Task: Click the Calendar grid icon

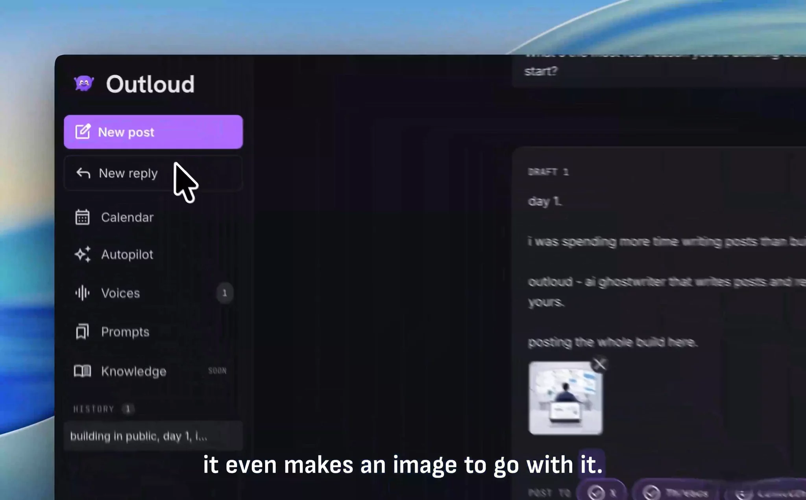Action: tap(82, 217)
